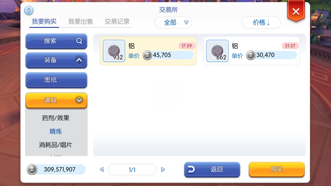Collapse the 道具 category chevron
The height and width of the screenshot is (186, 331).
tap(79, 100)
